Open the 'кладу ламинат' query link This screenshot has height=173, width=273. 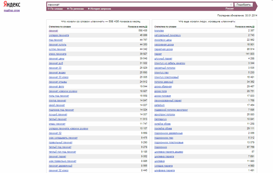pos(57,124)
